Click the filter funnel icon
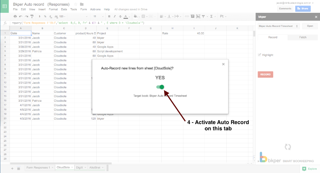 click(204, 16)
